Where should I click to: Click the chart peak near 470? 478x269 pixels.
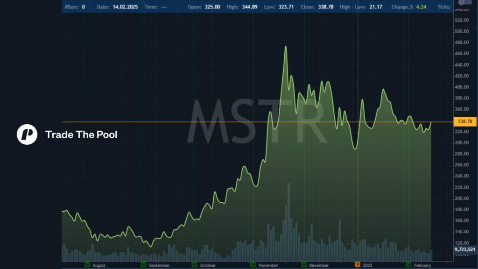(286, 47)
